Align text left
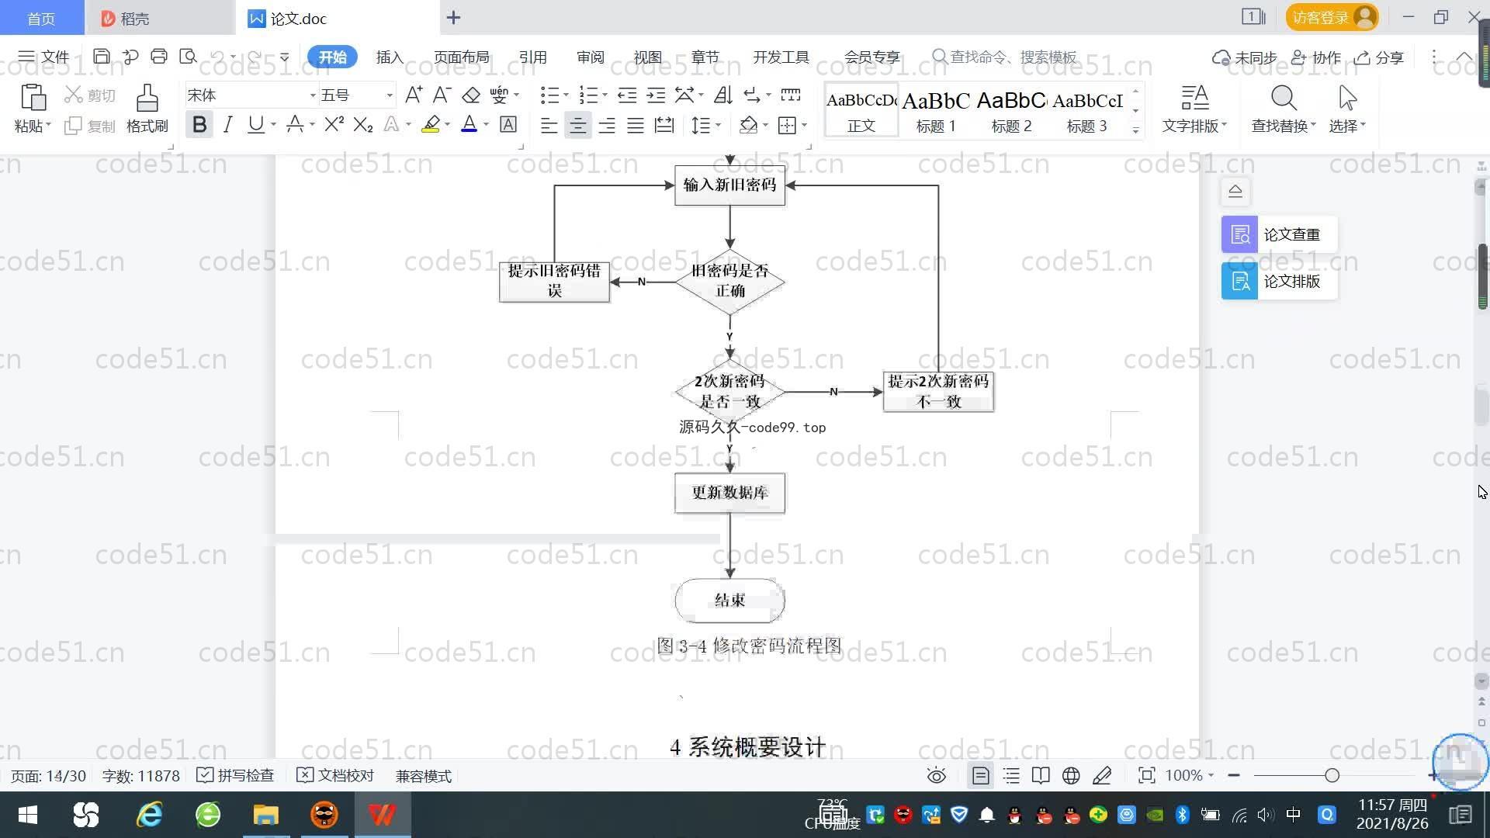This screenshot has height=838, width=1490. [549, 125]
